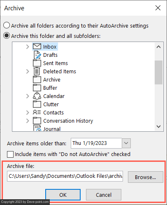This screenshot has height=205, width=167.
Task: Click the Journal folder icon
Action: pyautogui.click(x=37, y=128)
